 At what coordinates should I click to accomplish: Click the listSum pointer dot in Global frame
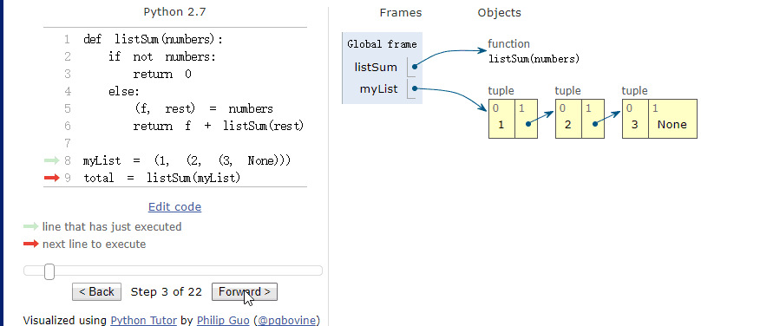coord(415,68)
